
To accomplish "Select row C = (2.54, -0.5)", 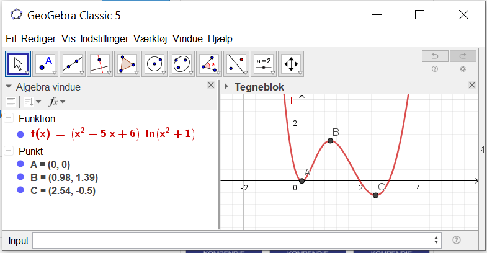I will click(63, 190).
